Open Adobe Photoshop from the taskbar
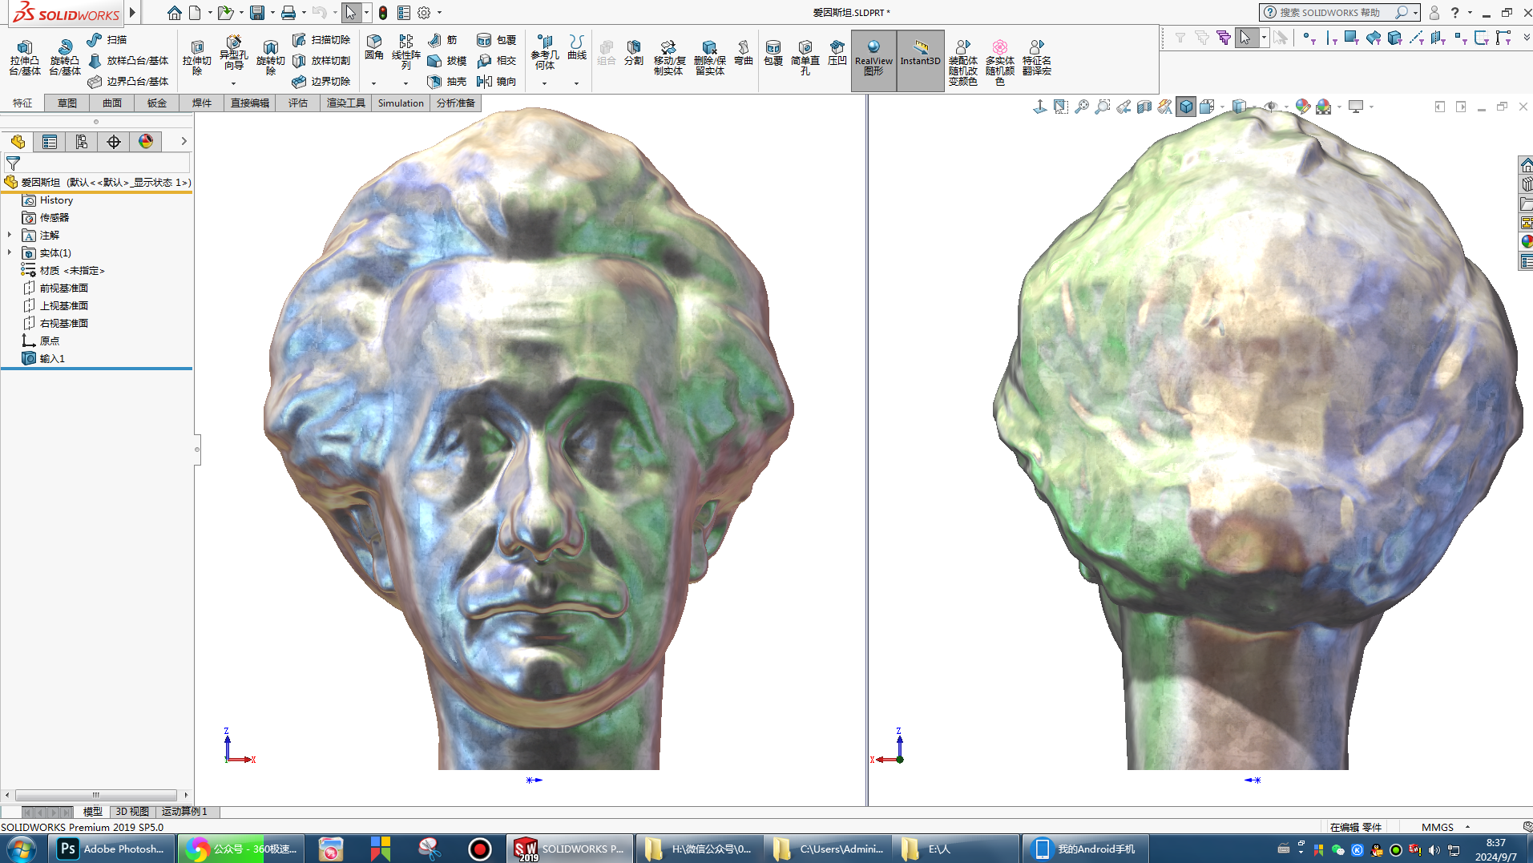 (x=113, y=849)
